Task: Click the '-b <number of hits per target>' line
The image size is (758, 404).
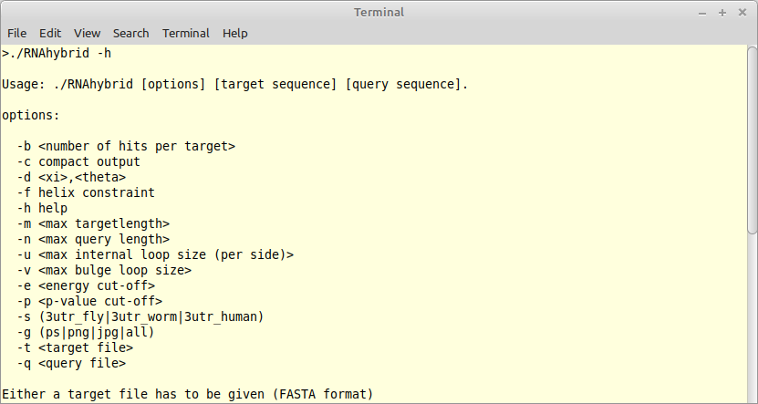Action: pos(126,146)
